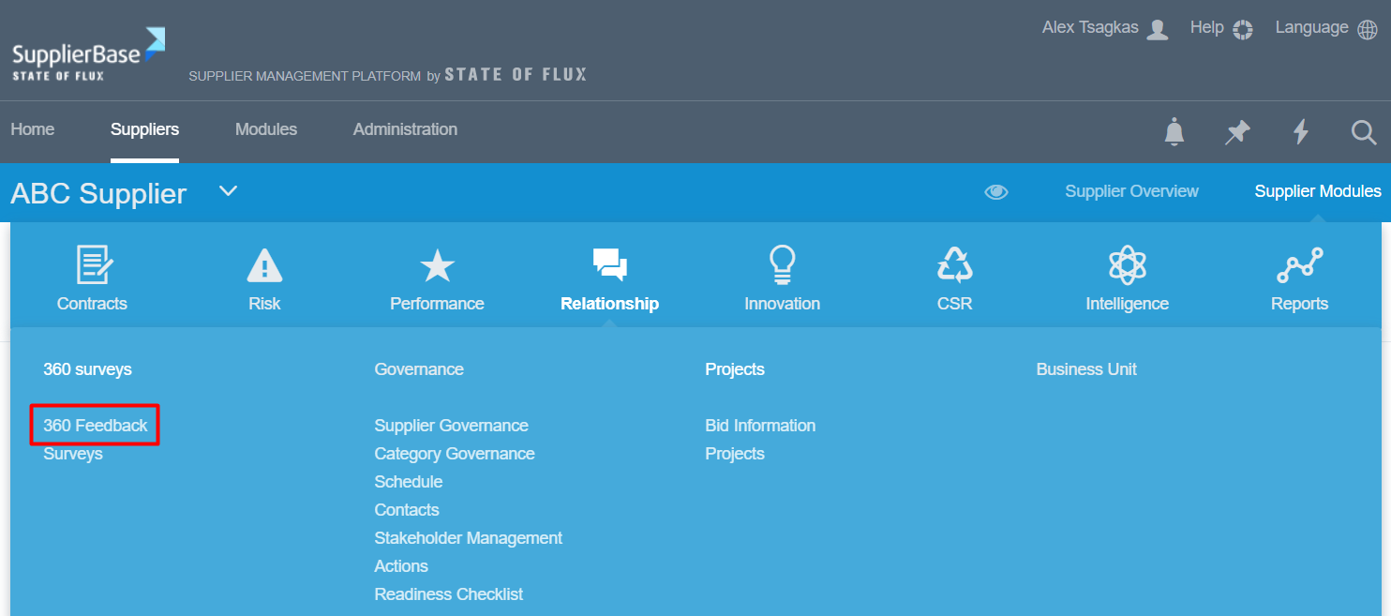This screenshot has height=616, width=1391.
Task: Expand the ABC Supplier dropdown chevron
Action: [x=228, y=191]
